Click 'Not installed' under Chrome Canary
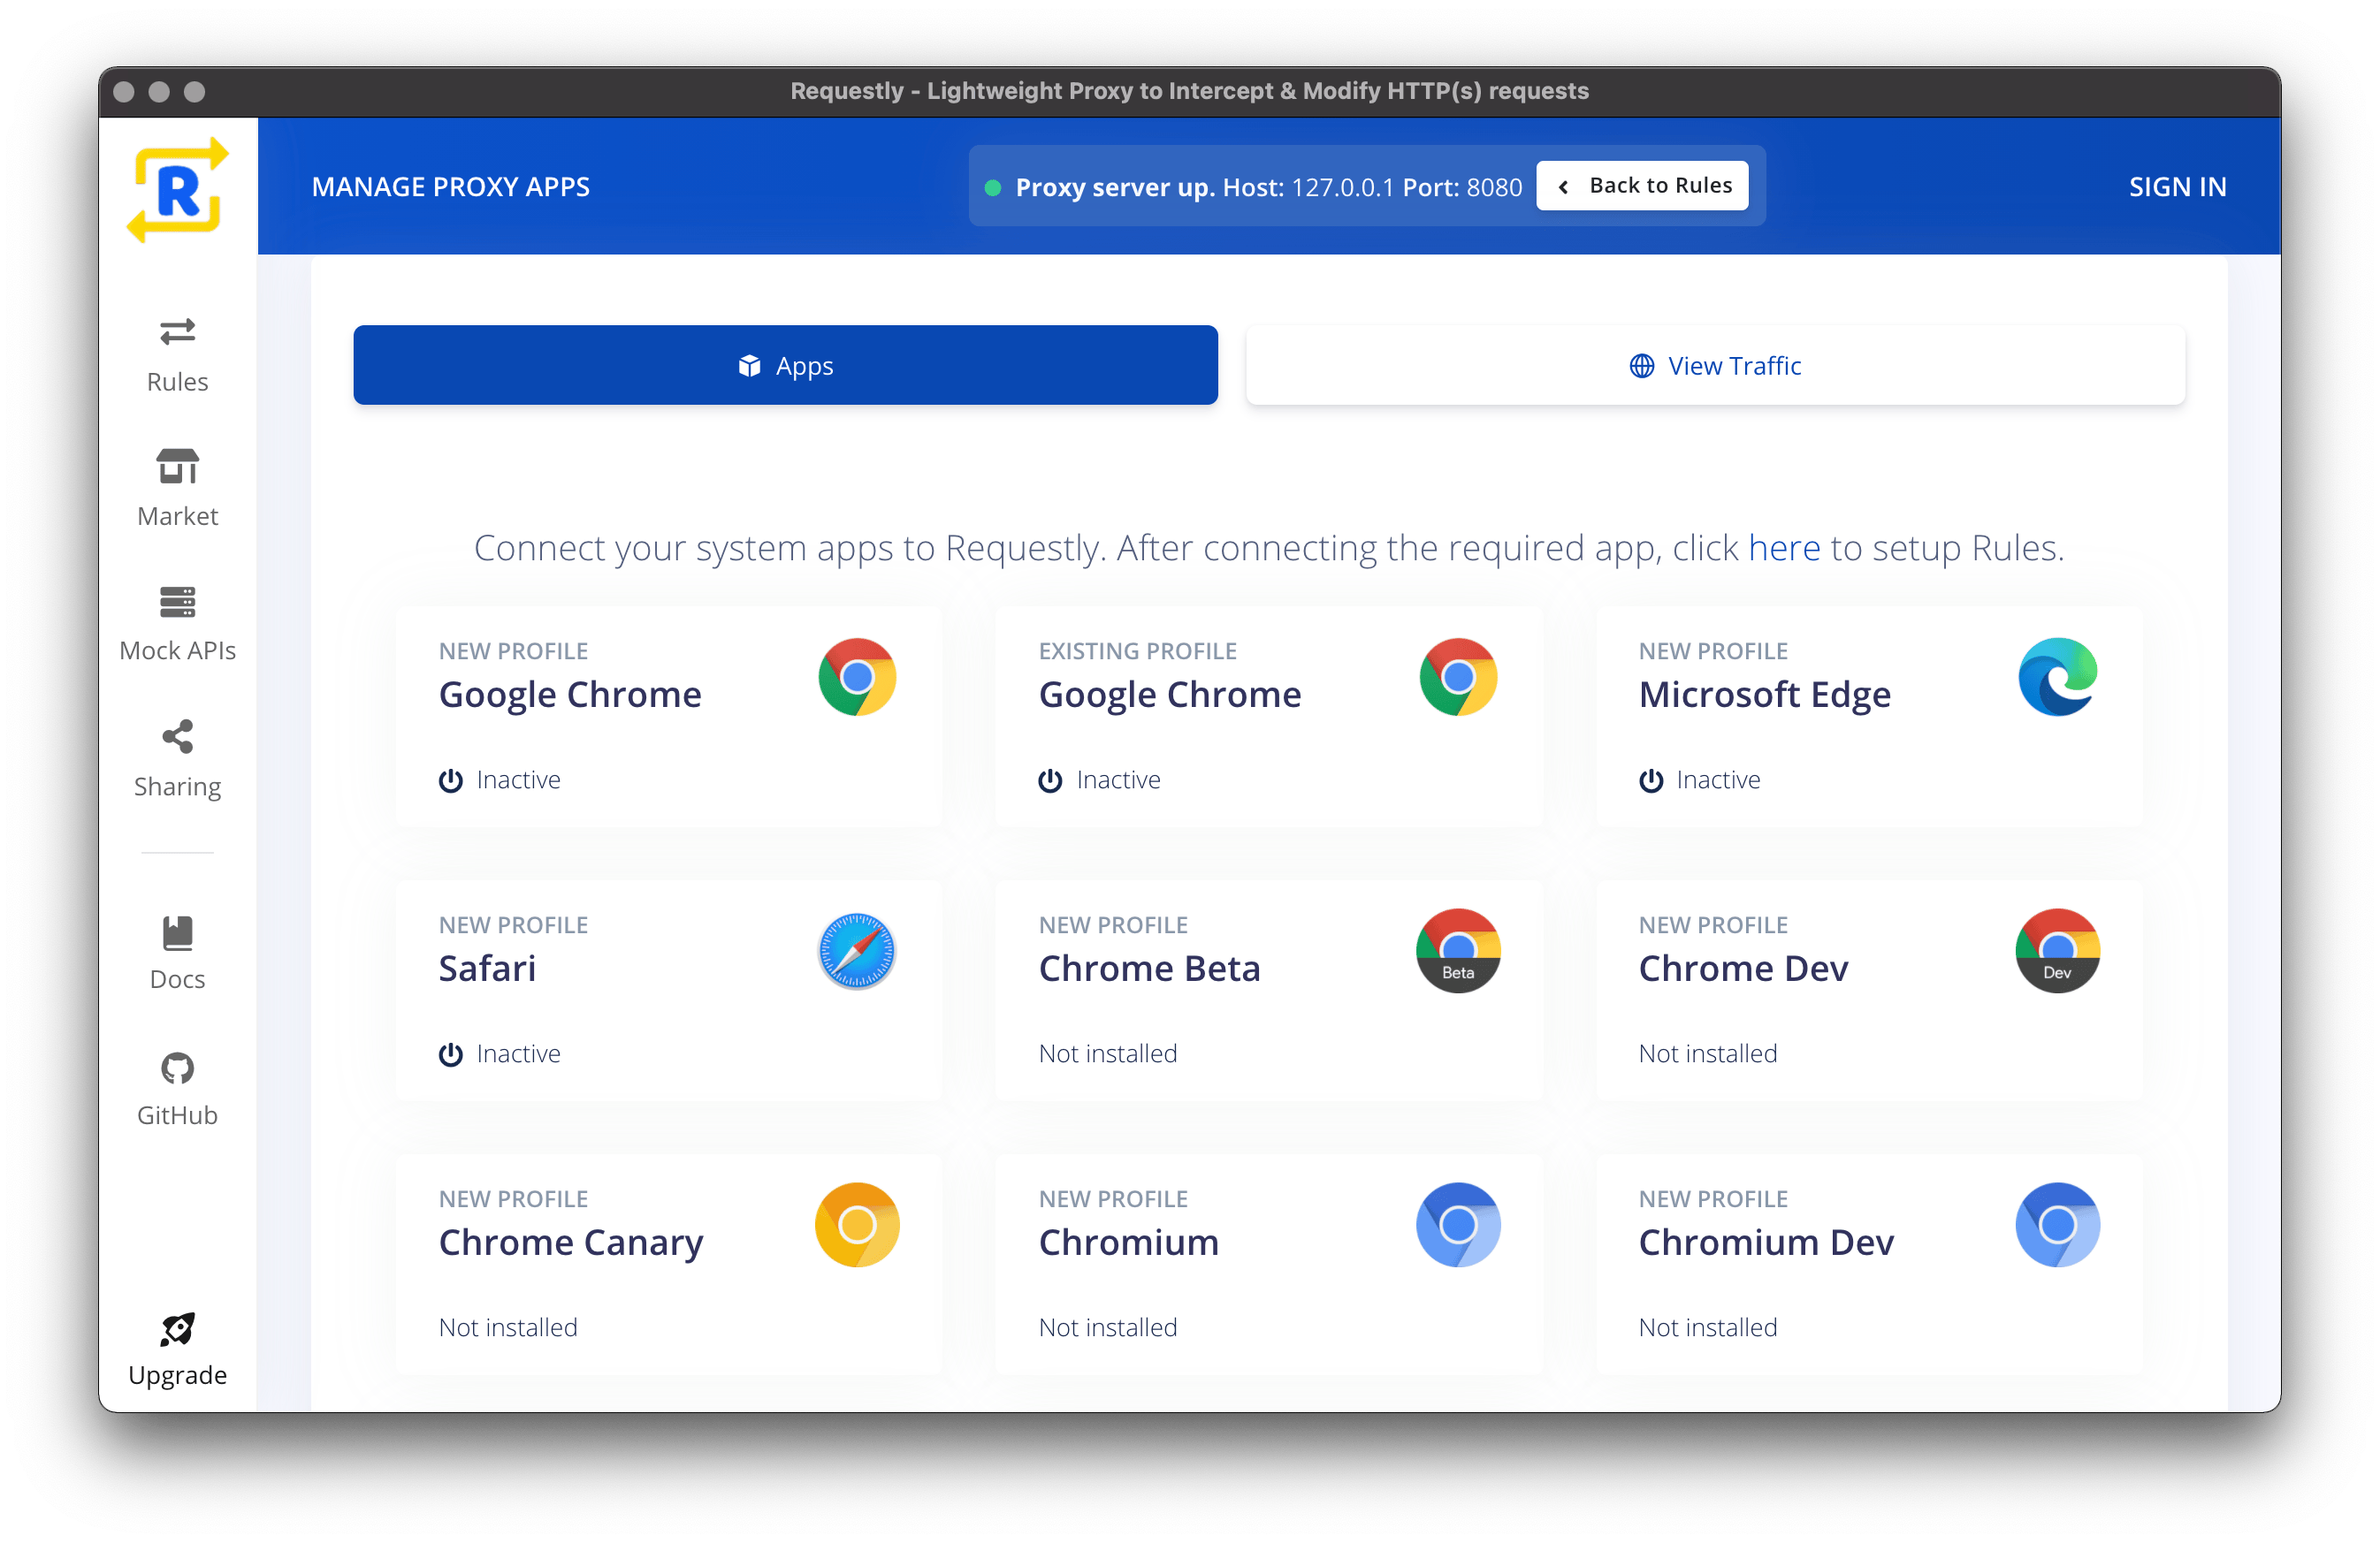The height and width of the screenshot is (1543, 2380). (x=508, y=1327)
